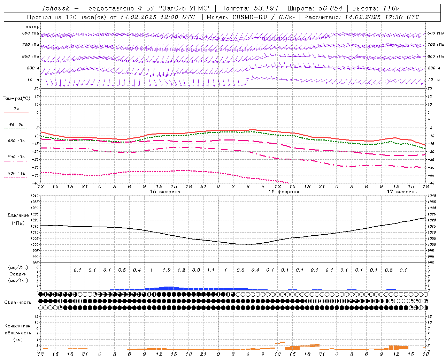
Task: Click the 'Ветер' wind panel label
Action: tap(32, 26)
